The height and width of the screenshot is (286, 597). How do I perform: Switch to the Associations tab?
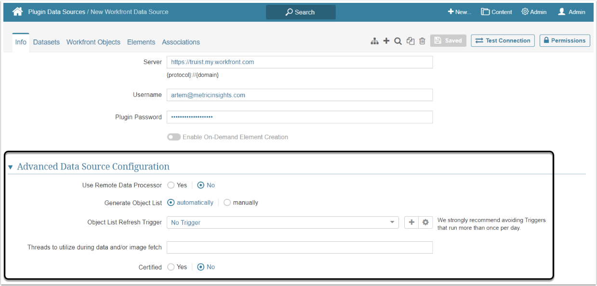(181, 42)
